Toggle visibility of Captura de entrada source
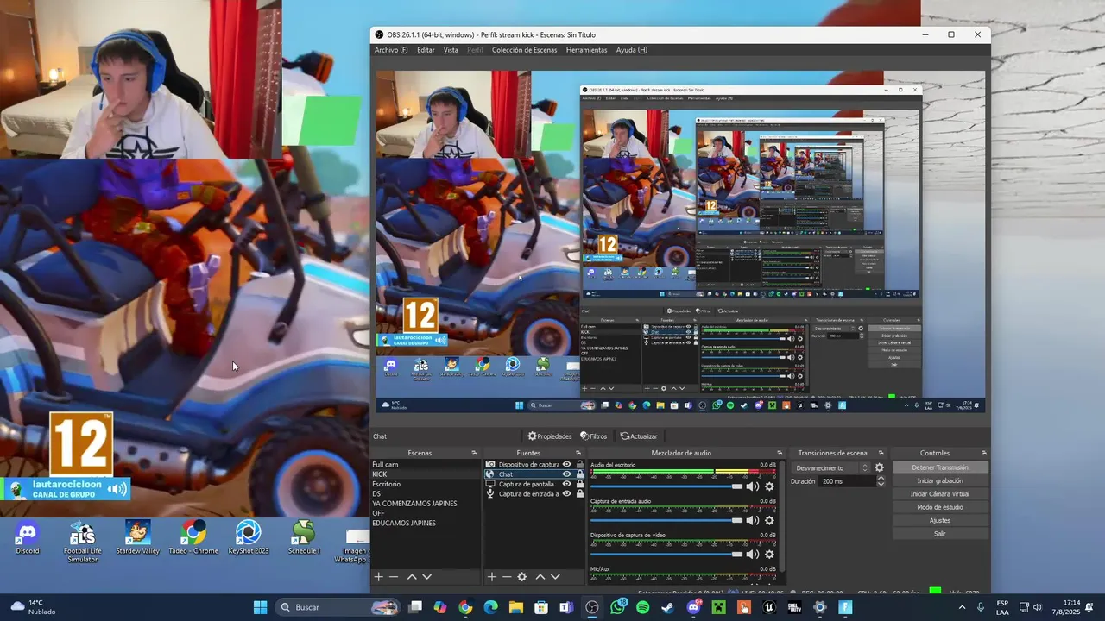 click(x=567, y=494)
